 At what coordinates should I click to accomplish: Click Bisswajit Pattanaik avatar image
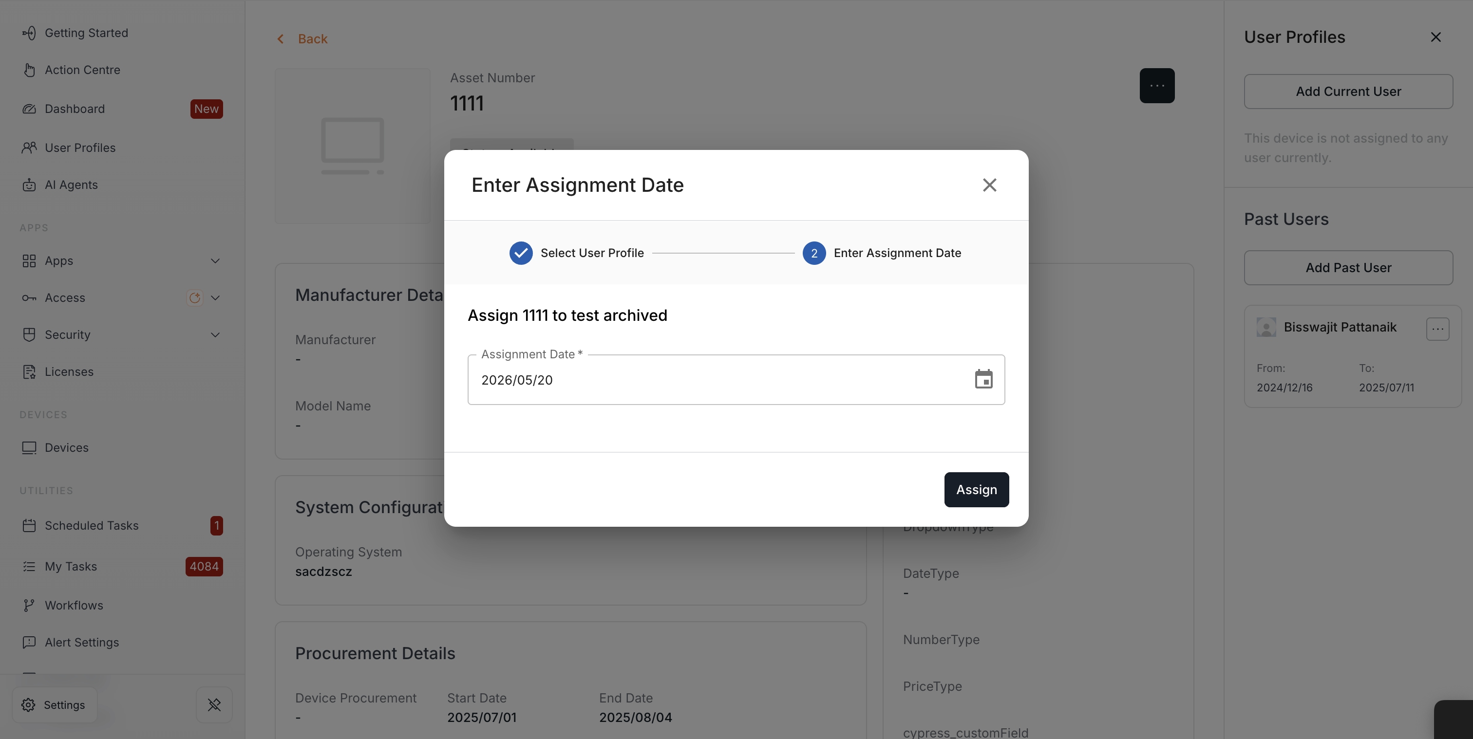(1266, 327)
